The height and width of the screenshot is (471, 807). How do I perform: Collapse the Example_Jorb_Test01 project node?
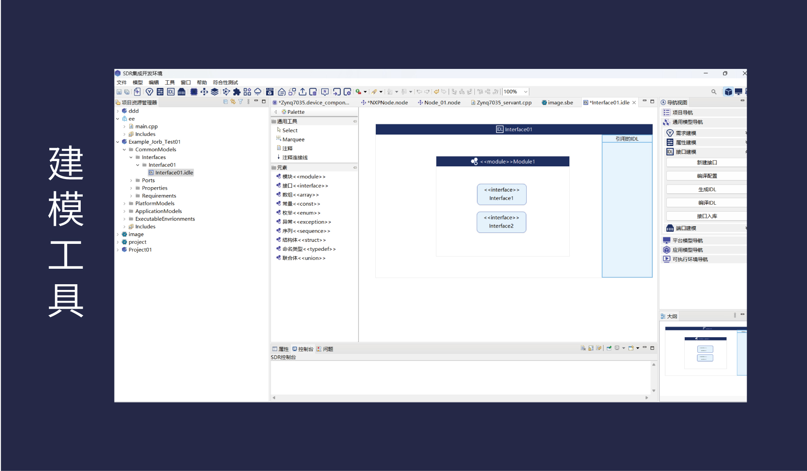(x=118, y=142)
